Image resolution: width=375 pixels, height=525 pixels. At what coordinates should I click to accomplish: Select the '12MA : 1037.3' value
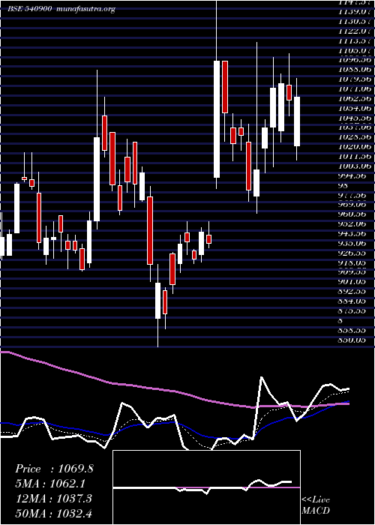click(x=54, y=499)
